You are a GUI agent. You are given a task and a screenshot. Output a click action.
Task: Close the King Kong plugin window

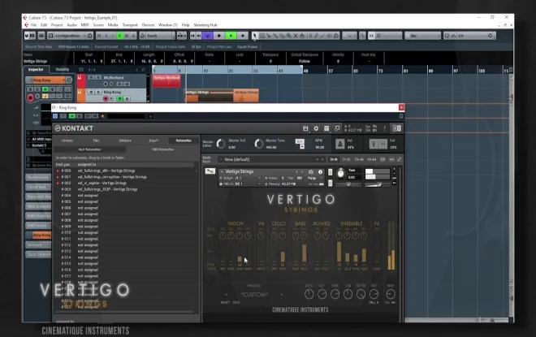(401, 108)
